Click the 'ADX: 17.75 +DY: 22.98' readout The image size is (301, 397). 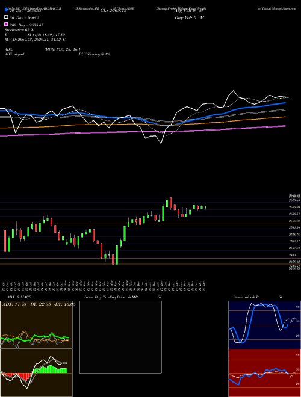click(27, 304)
